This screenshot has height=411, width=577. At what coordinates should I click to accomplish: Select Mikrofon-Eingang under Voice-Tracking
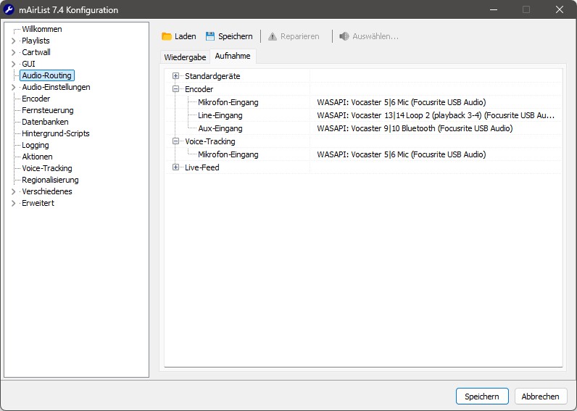click(x=228, y=154)
